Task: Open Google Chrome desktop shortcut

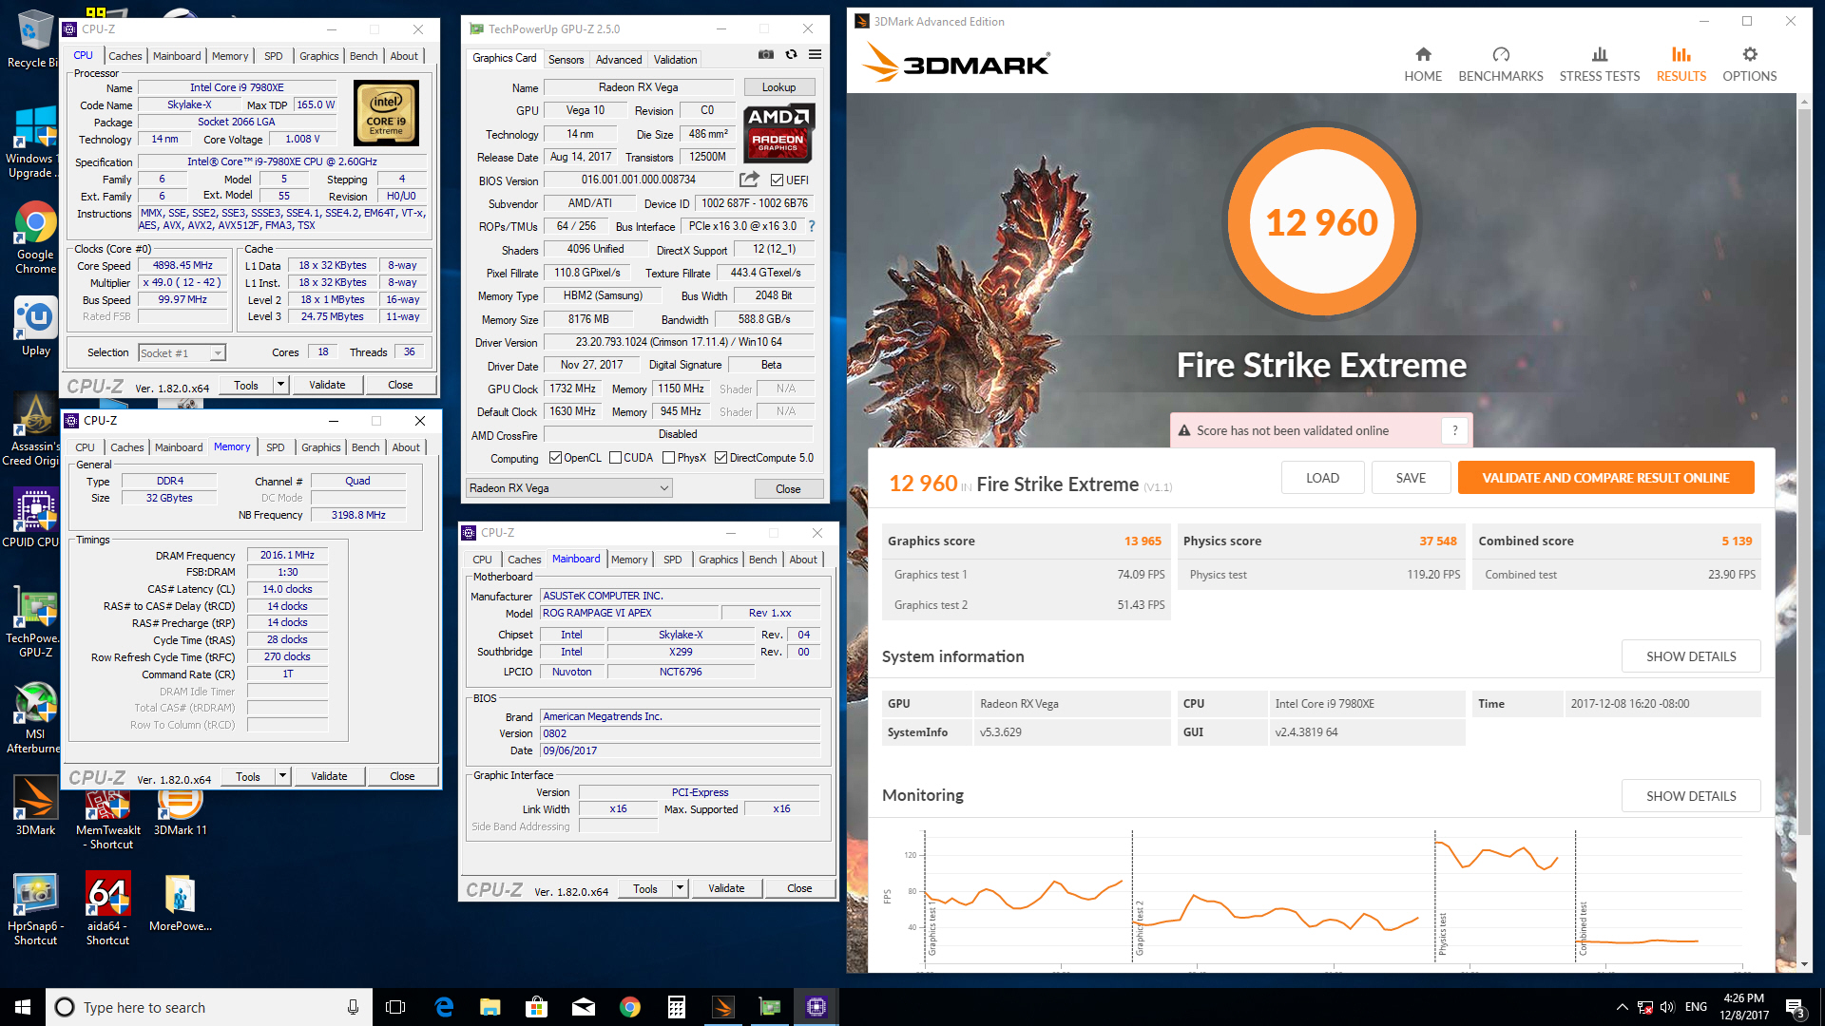Action: click(x=35, y=238)
